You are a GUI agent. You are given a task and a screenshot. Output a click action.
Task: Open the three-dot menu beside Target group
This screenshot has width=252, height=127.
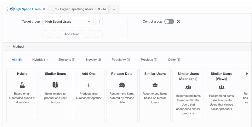point(99,21)
